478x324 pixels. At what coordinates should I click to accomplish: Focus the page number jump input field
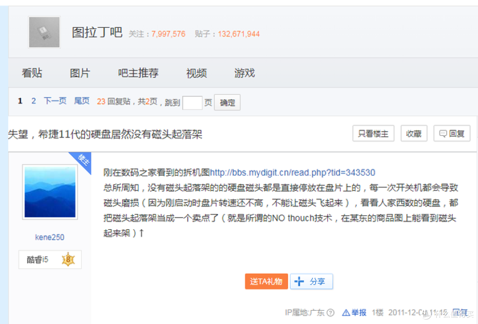(x=192, y=103)
